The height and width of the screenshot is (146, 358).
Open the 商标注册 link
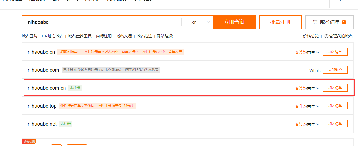tap(104, 36)
